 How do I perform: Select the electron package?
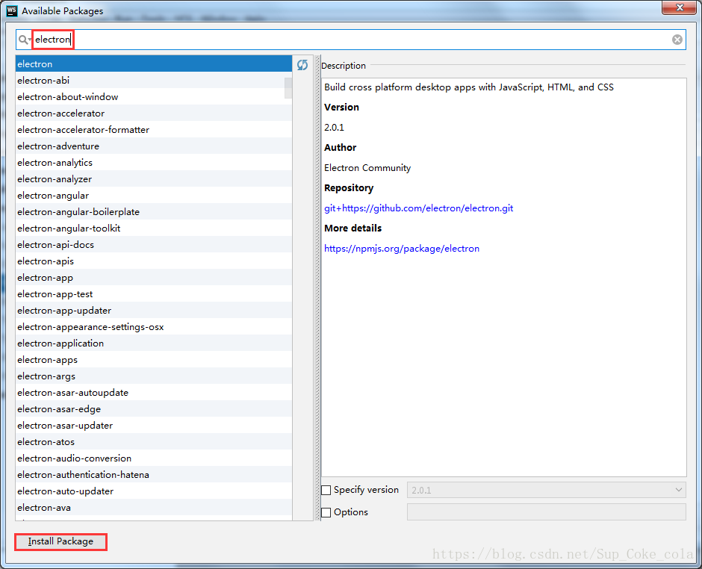point(154,64)
